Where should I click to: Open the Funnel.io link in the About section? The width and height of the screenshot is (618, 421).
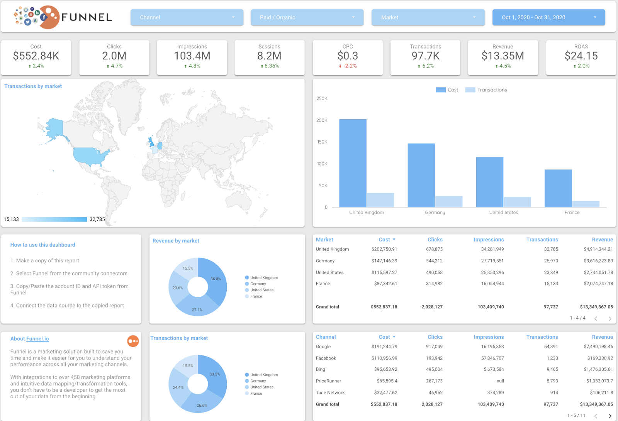point(37,338)
